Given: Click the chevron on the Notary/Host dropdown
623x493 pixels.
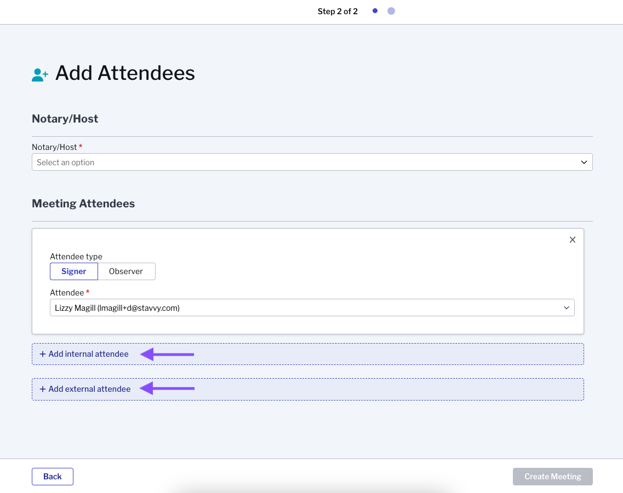Looking at the screenshot, I should (584, 162).
